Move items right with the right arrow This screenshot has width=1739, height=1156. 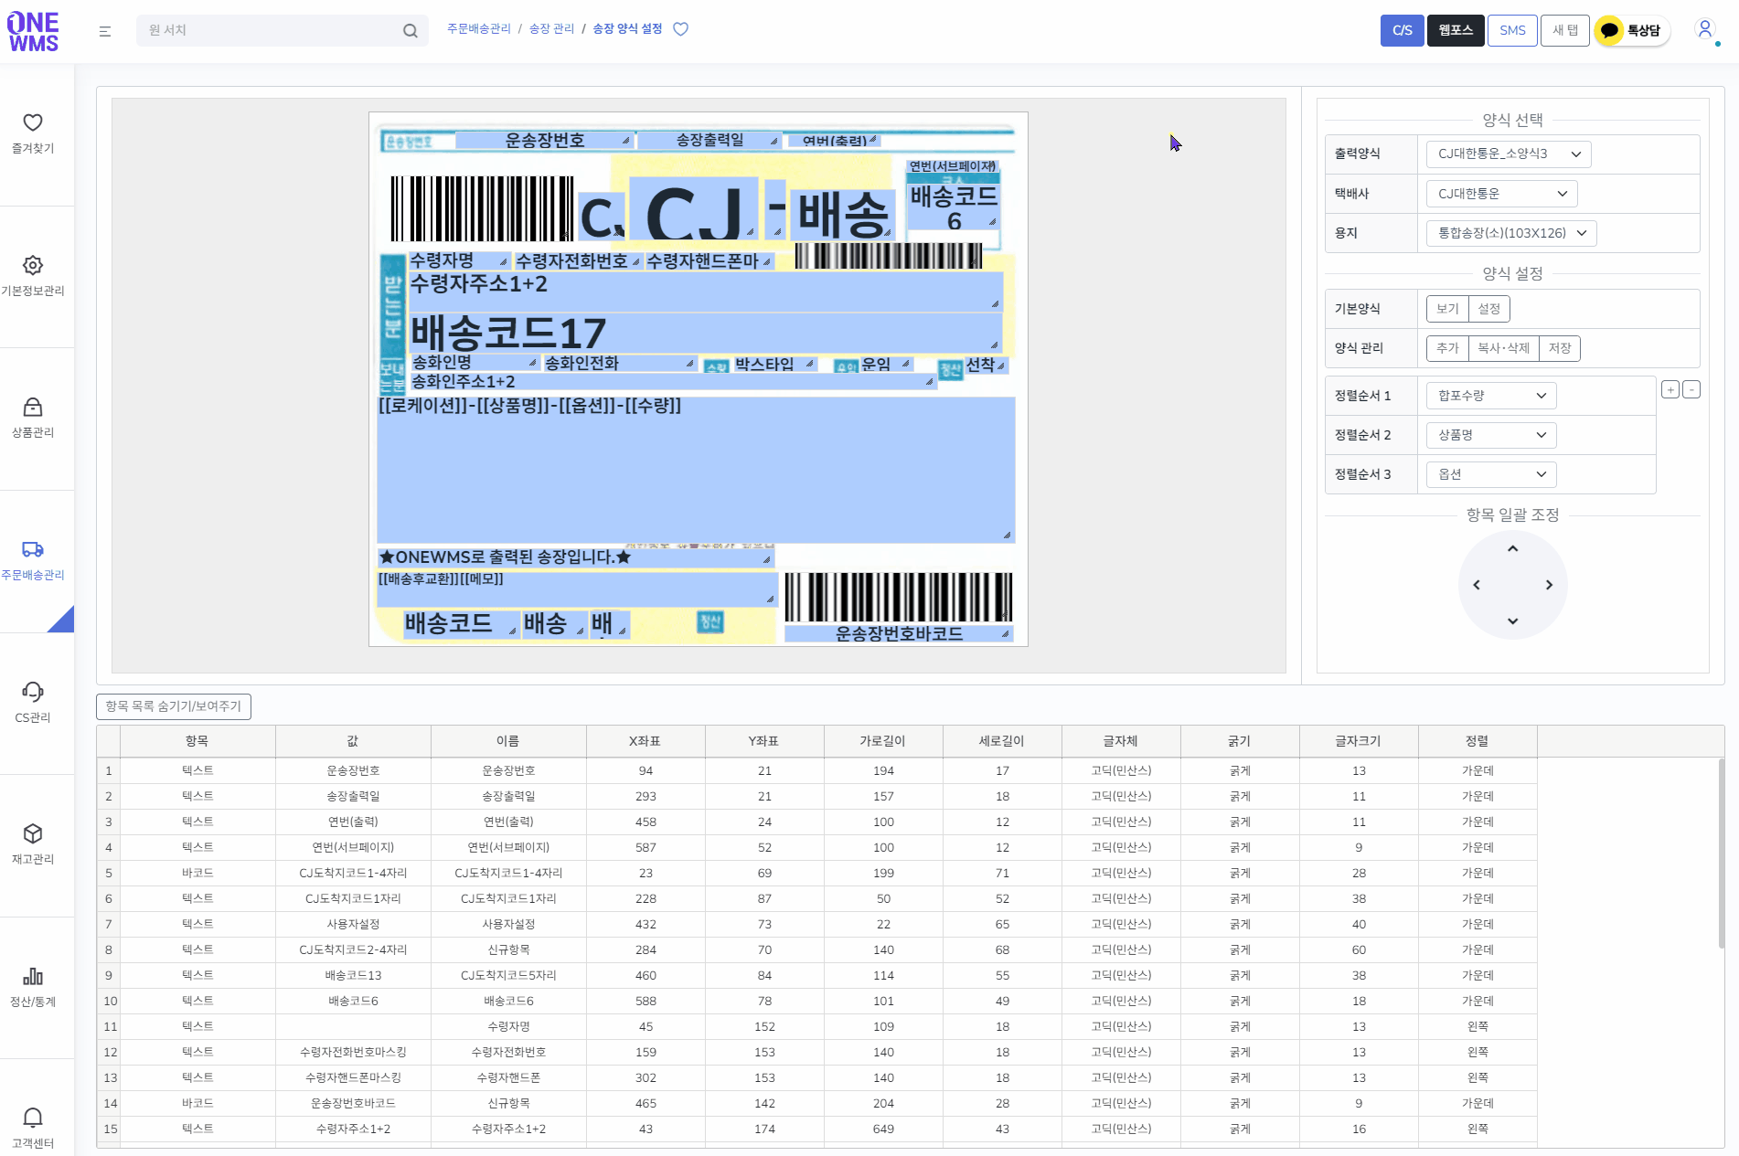[1549, 585]
